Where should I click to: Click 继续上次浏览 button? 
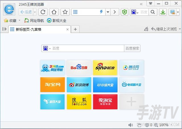coord(164,29)
